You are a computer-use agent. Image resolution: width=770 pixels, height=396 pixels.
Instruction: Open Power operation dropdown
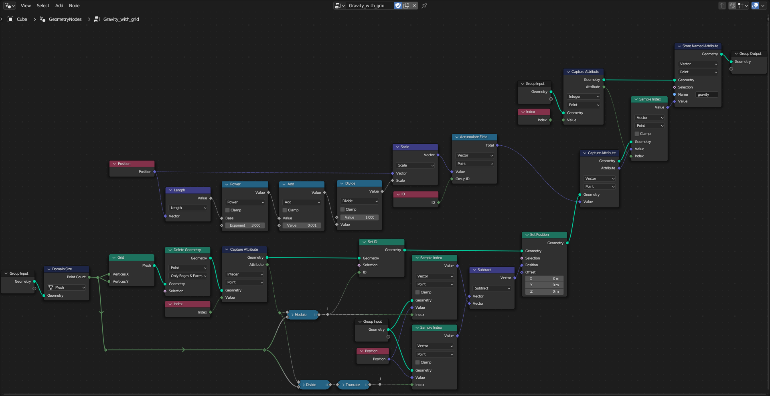(x=245, y=202)
